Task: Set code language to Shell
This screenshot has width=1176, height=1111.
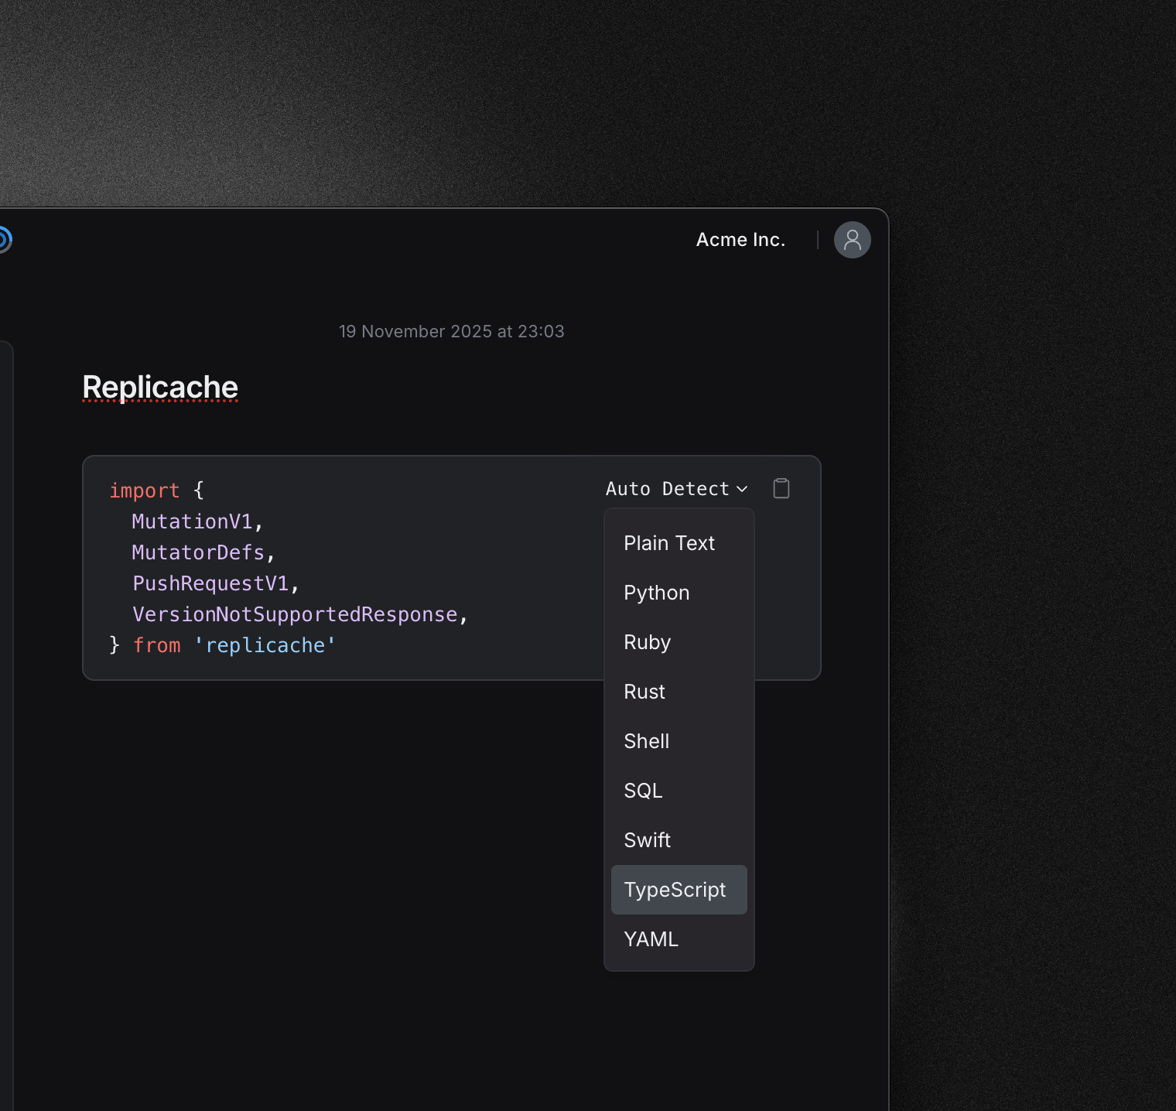Action: 646,741
